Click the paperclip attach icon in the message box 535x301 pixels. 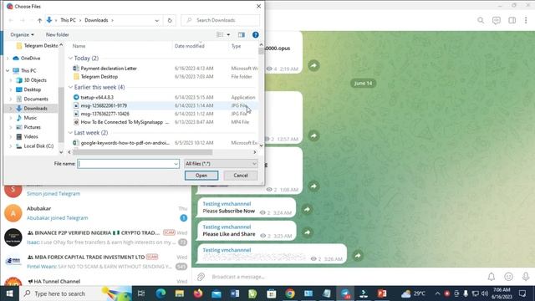click(x=201, y=277)
